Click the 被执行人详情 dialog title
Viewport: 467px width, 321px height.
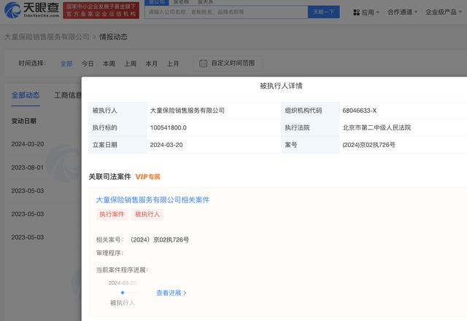[281, 86]
